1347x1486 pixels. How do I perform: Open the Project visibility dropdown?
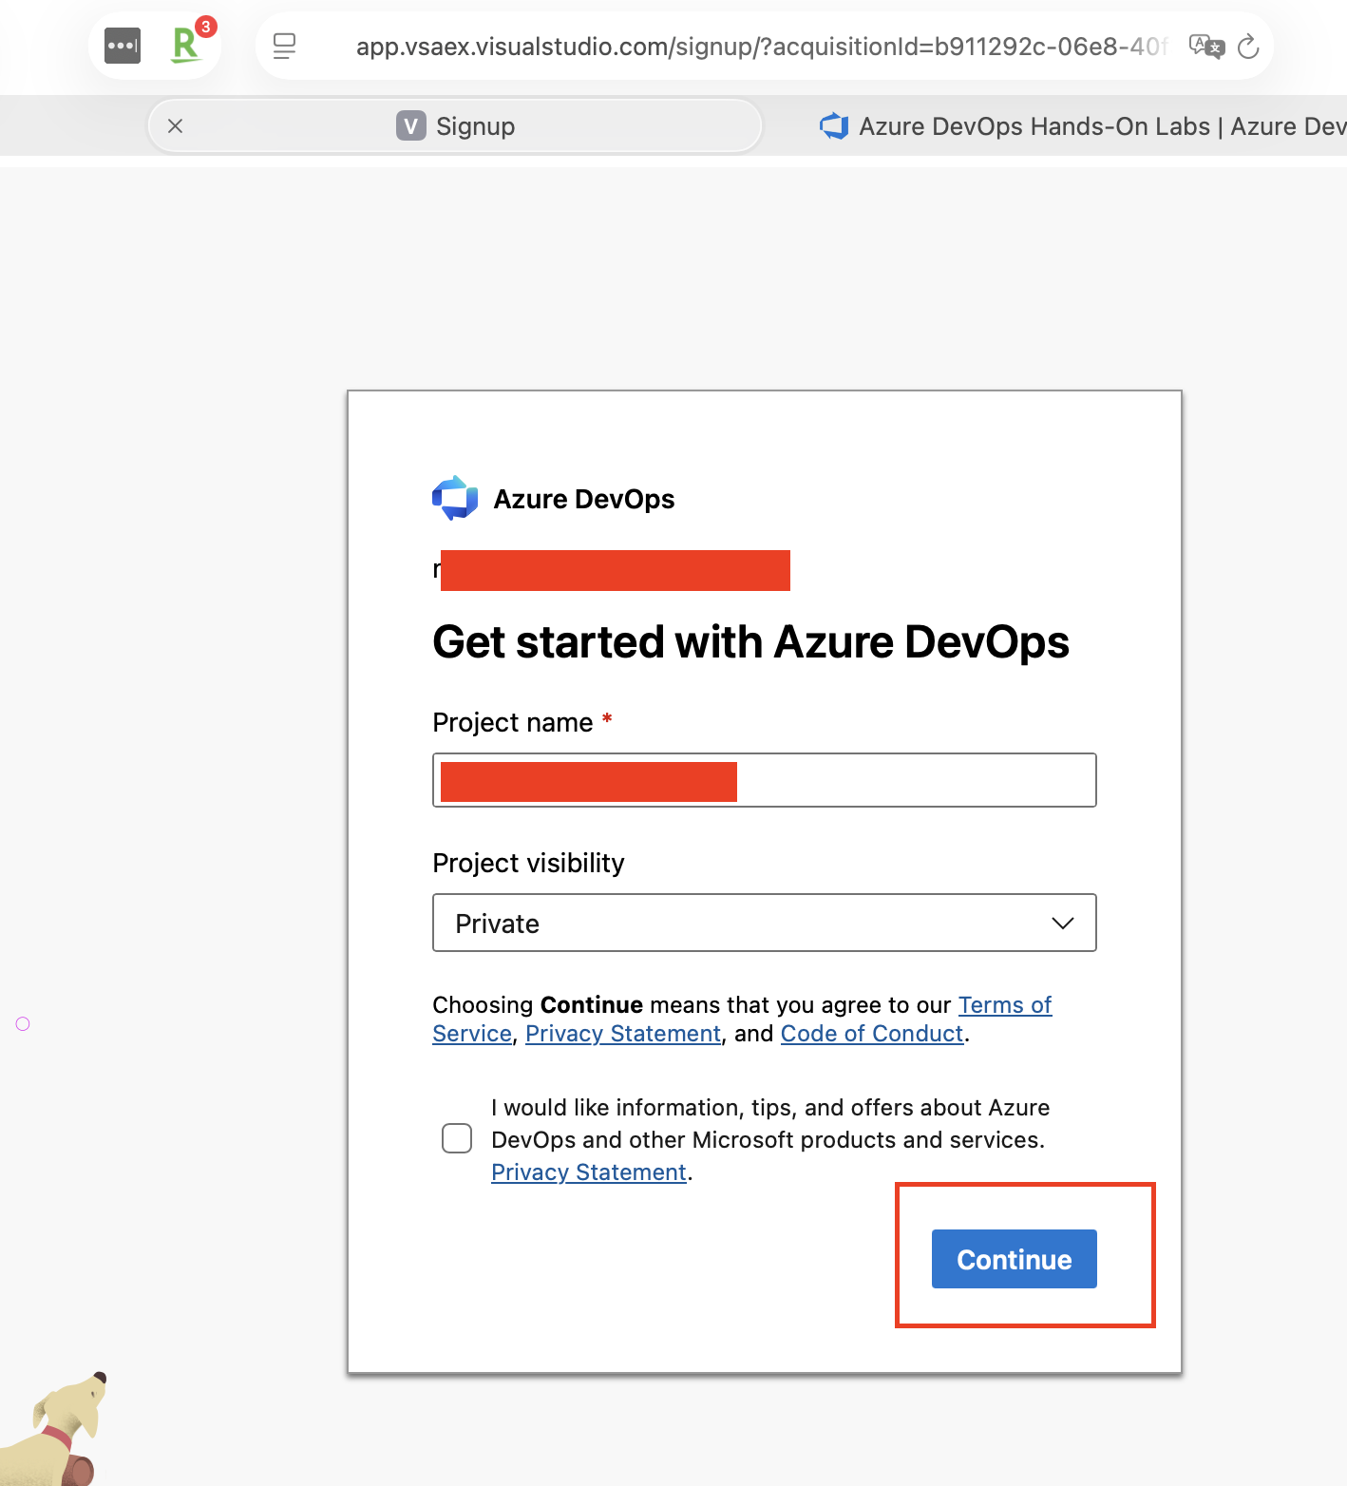point(765,923)
